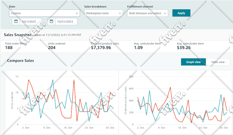Click the Total order items value 188
233x135 pixels.
[x=9, y=48]
